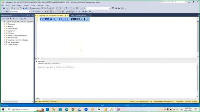Select the XEvent Profiler item
The width and height of the screenshot is (200, 112).
point(12,44)
